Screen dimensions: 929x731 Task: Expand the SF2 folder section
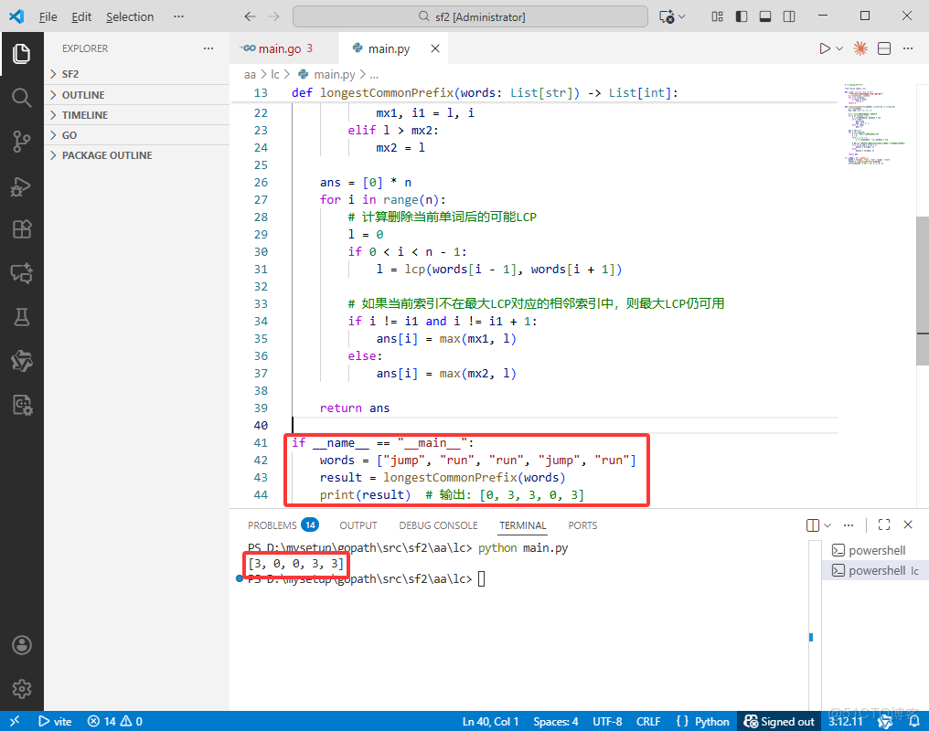70,74
